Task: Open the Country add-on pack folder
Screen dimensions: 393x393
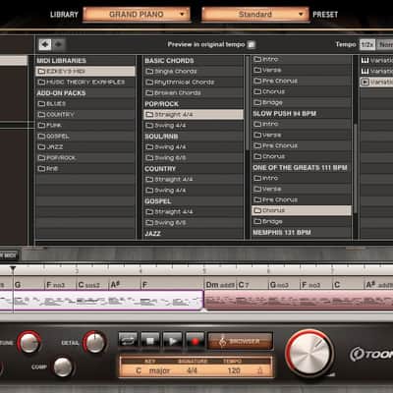Action: [85, 115]
